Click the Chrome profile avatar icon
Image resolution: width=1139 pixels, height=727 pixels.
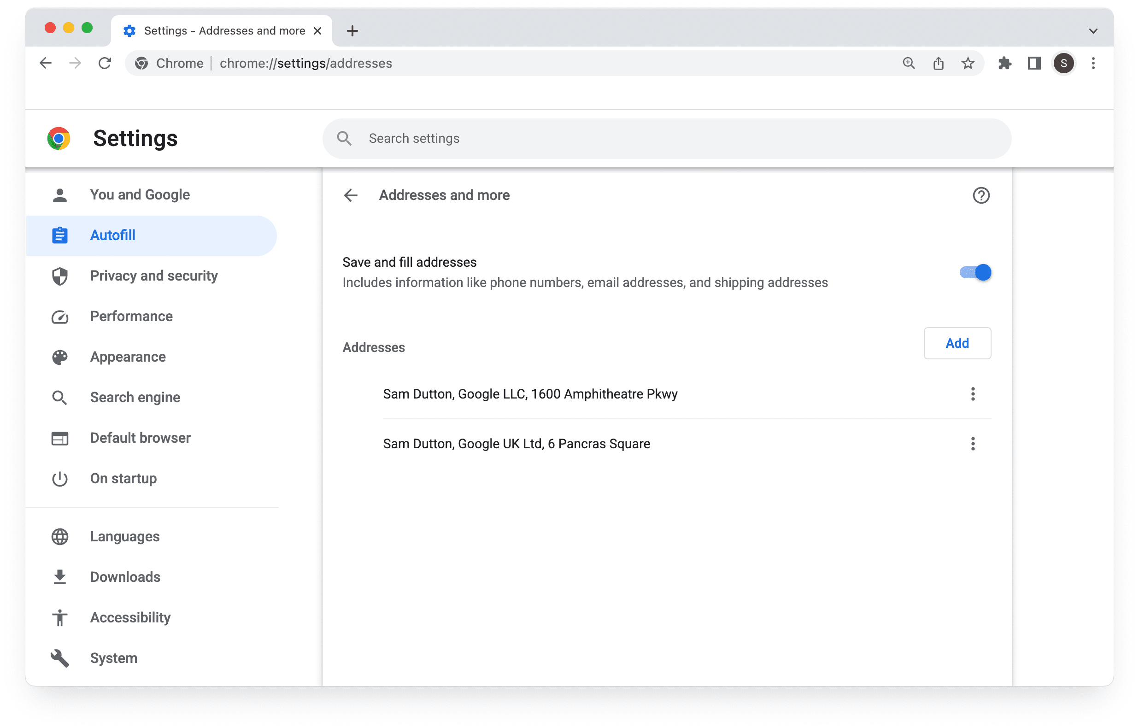(1063, 63)
